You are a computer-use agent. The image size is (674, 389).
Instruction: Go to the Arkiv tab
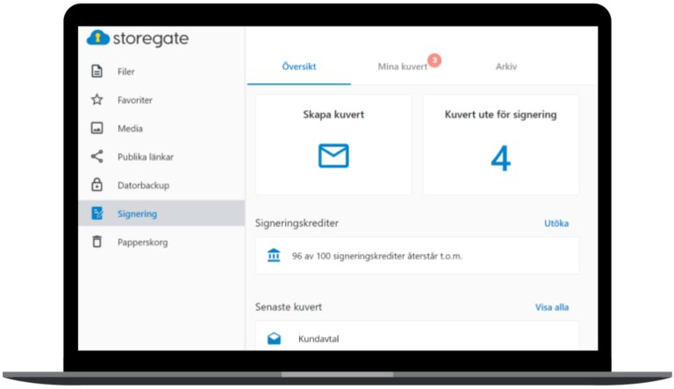click(506, 67)
